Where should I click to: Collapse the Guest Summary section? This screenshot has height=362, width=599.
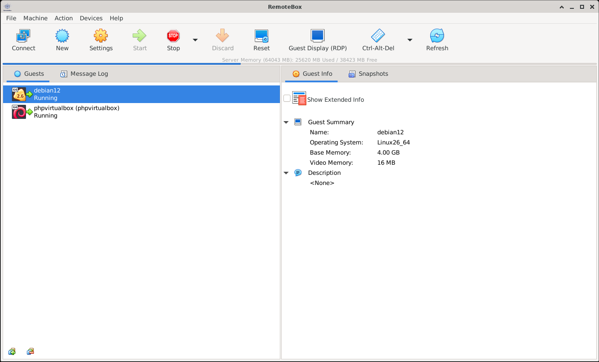point(286,122)
